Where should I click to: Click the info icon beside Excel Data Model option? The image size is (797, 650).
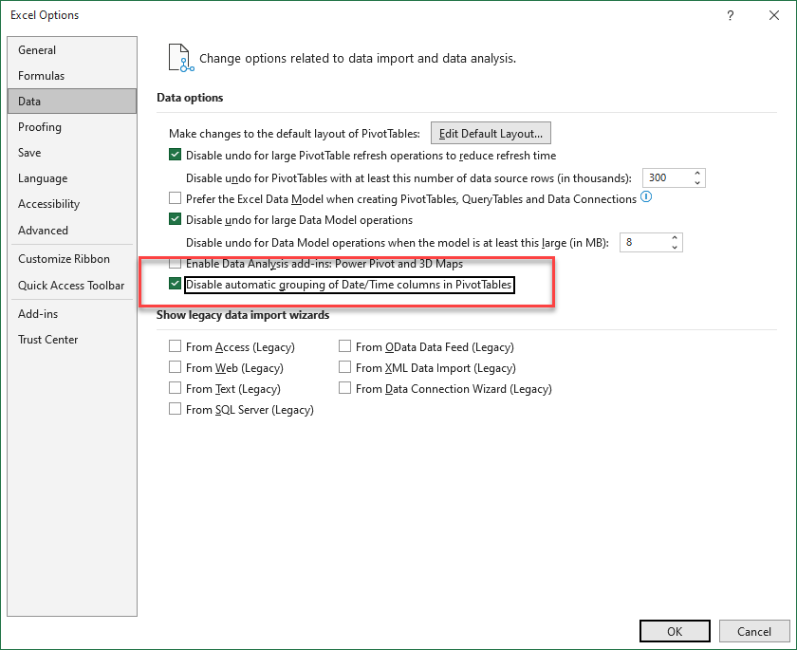646,198
